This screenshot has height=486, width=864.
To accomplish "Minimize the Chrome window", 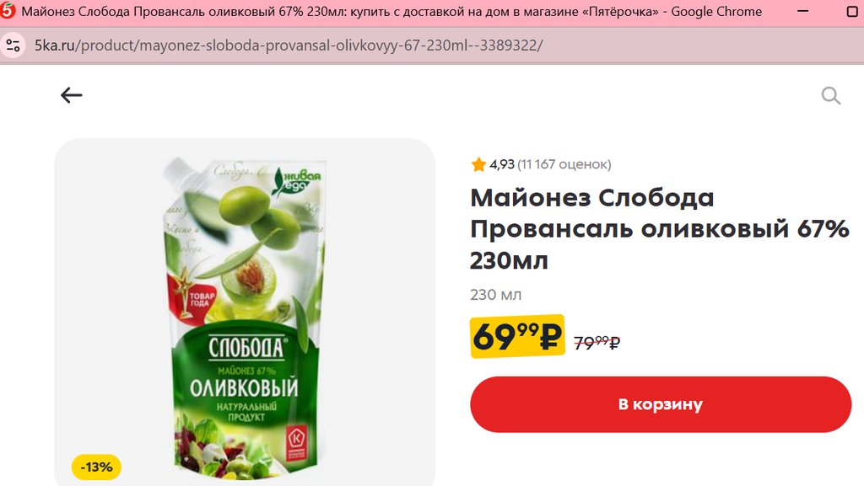I will [803, 11].
